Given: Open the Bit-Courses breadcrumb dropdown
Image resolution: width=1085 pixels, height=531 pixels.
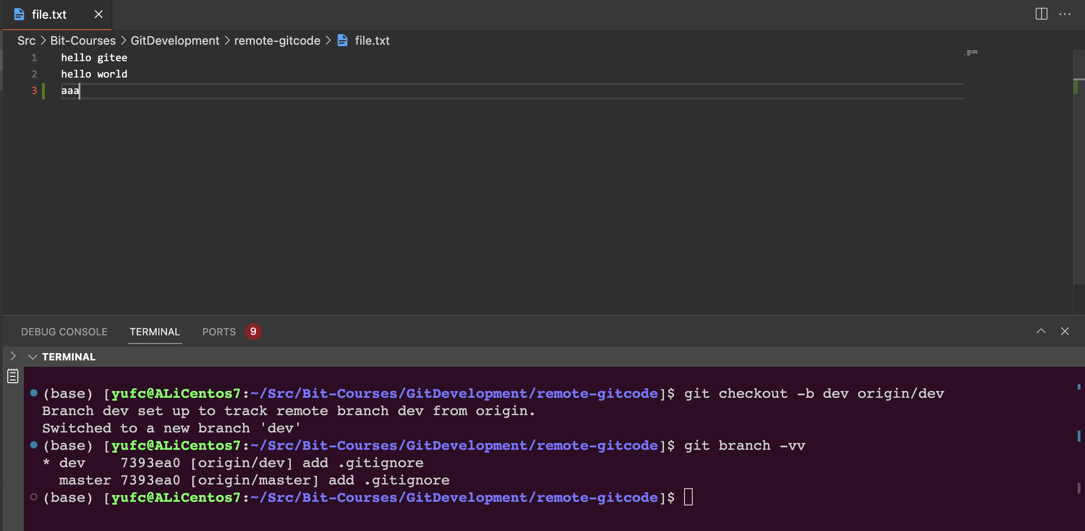Looking at the screenshot, I should pos(83,41).
